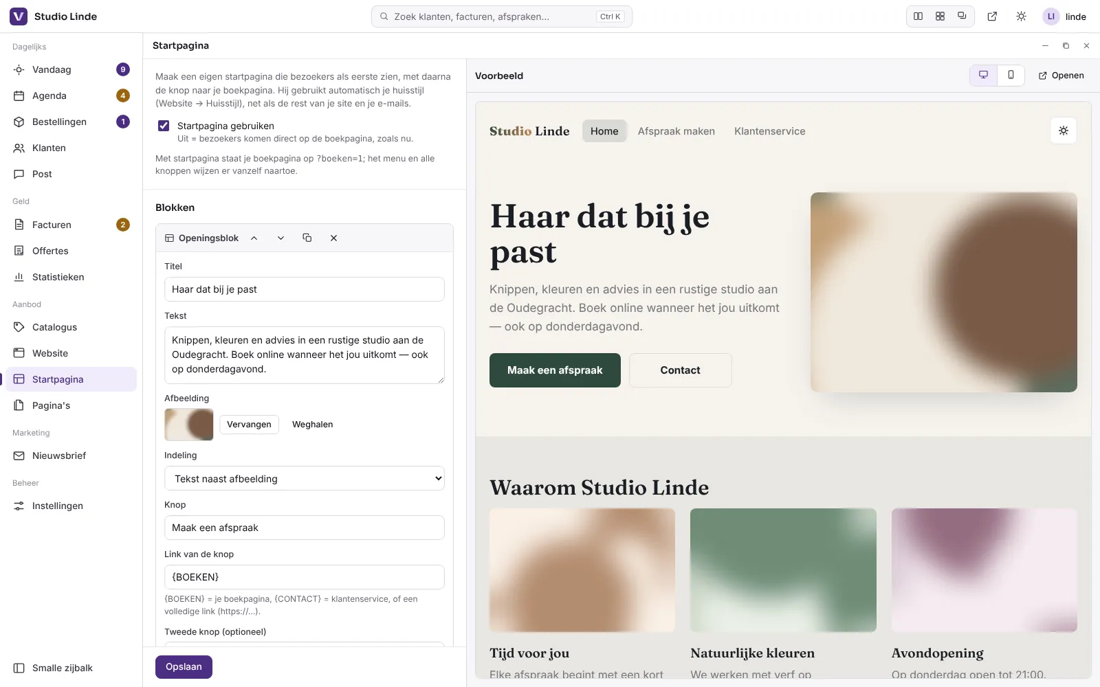Click the search bar Zoek klanten

[x=502, y=16]
